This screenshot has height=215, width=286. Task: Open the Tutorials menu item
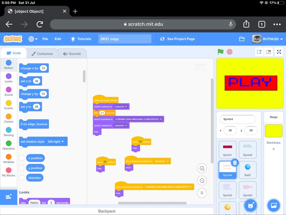tap(81, 39)
